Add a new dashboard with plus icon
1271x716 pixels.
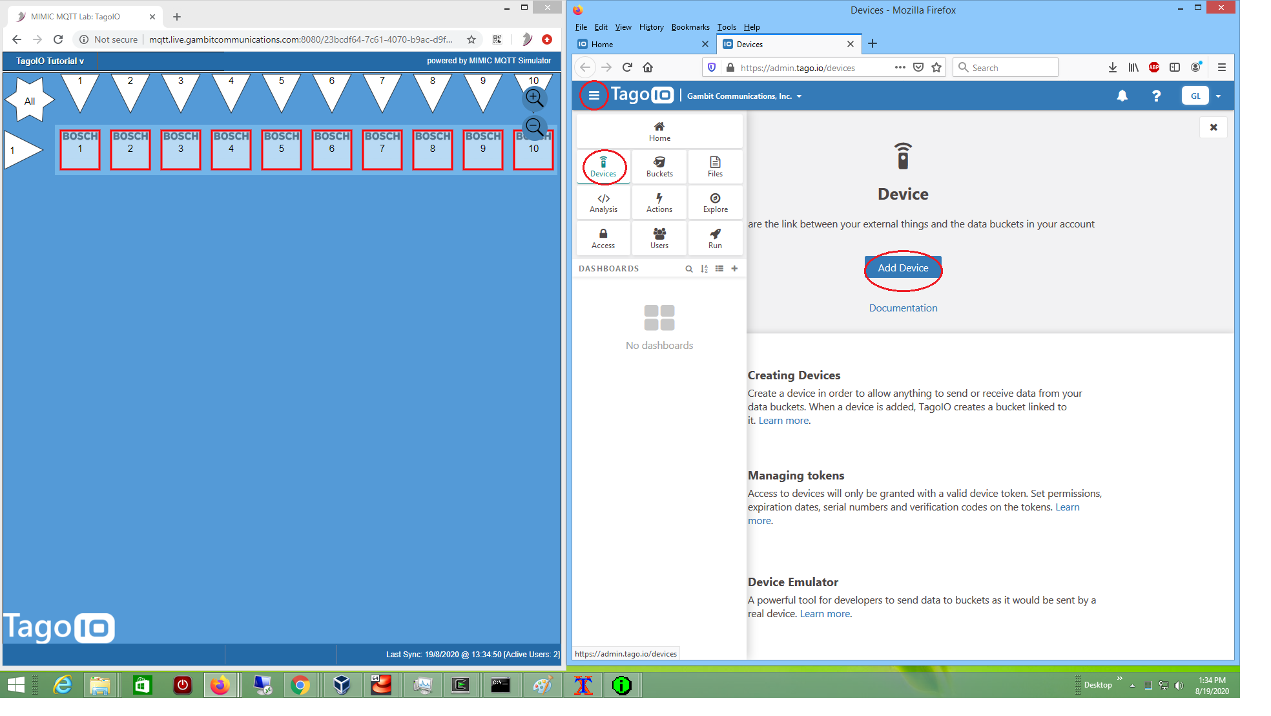click(734, 269)
